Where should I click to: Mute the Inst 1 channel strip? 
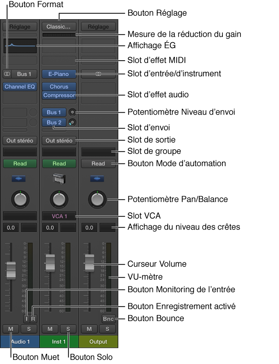50,329
